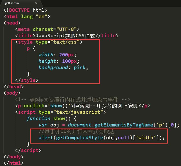This screenshot has height=166, width=181.
Task: Click the closing </html> tag
Action: (x=14, y=163)
